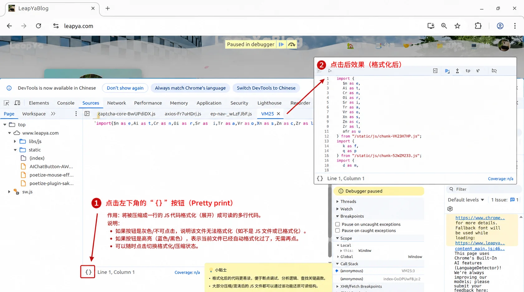Click the install app icon in address bar
The width and height of the screenshot is (524, 292).
coord(431,26)
